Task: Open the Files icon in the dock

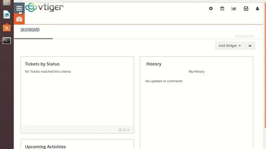Action: (x=7, y=3)
